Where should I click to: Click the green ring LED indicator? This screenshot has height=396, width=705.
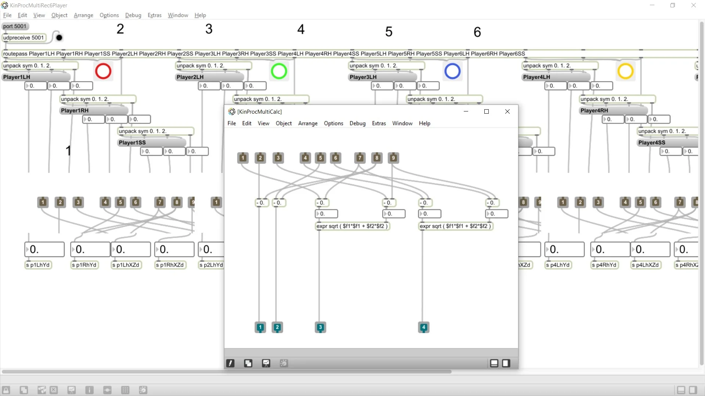coord(279,71)
